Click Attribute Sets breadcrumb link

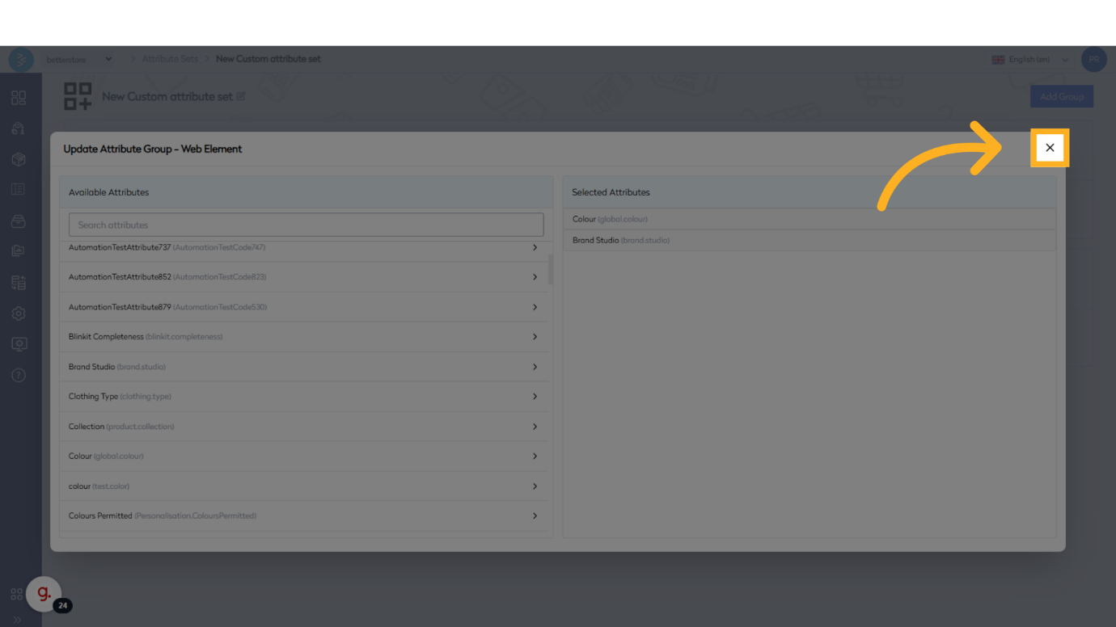point(170,59)
